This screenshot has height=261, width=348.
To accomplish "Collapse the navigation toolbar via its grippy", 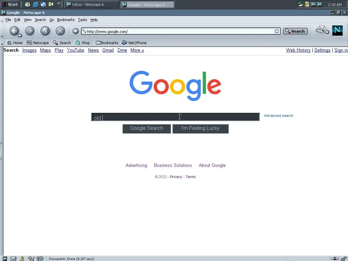I will coord(2,31).
